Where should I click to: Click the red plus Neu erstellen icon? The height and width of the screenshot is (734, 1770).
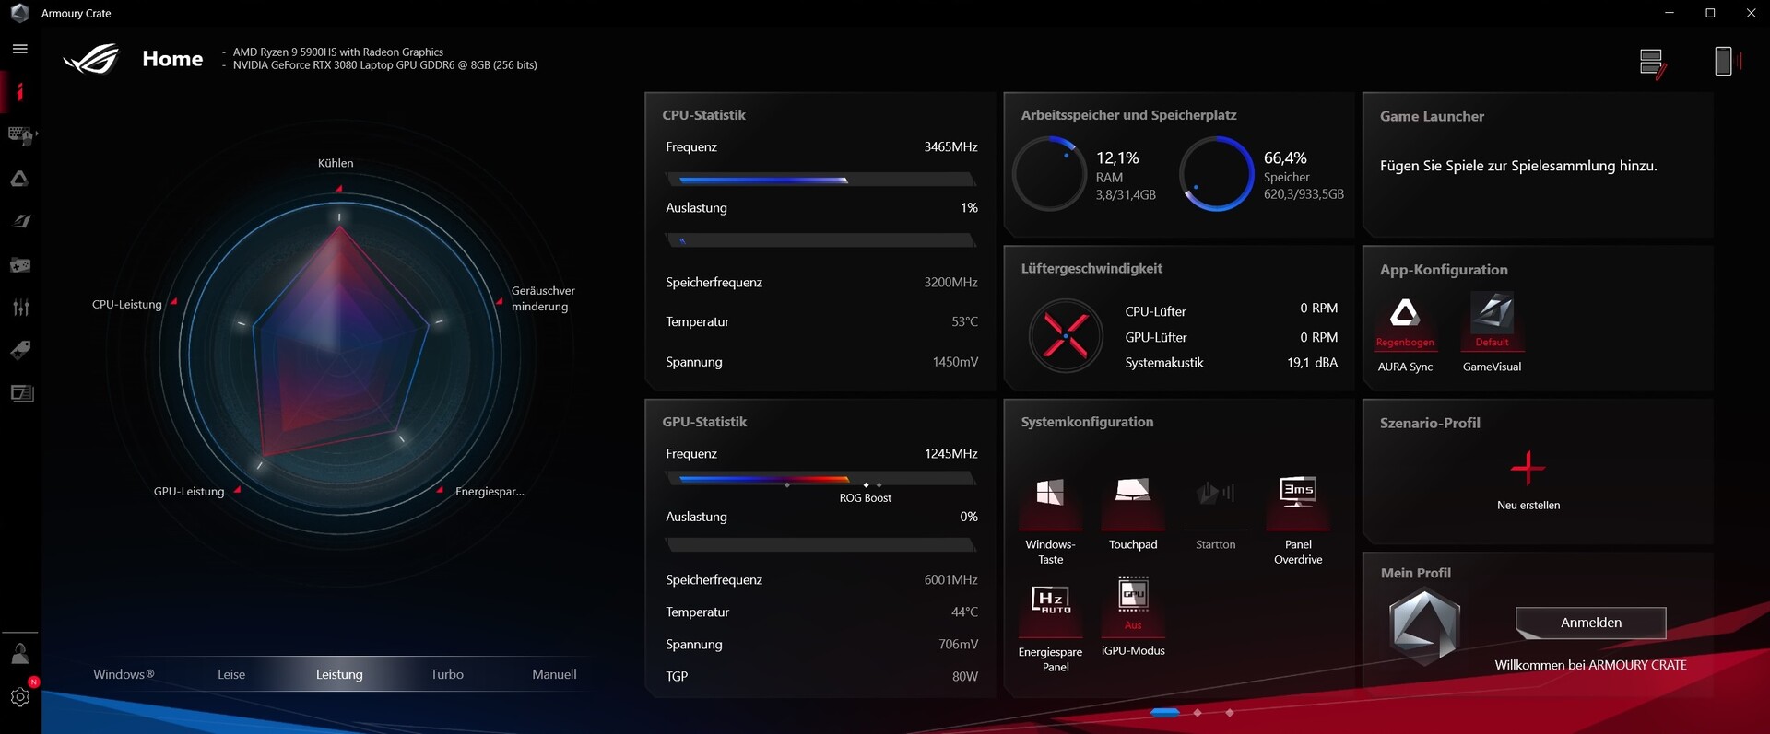(1528, 468)
